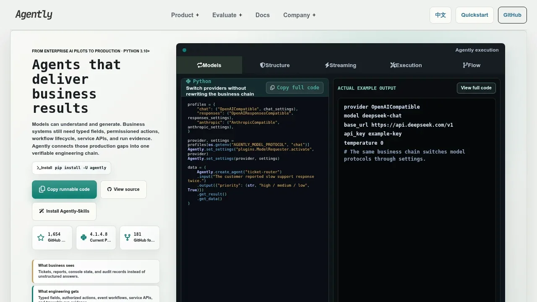Open the Quickstart guide

tap(474, 15)
